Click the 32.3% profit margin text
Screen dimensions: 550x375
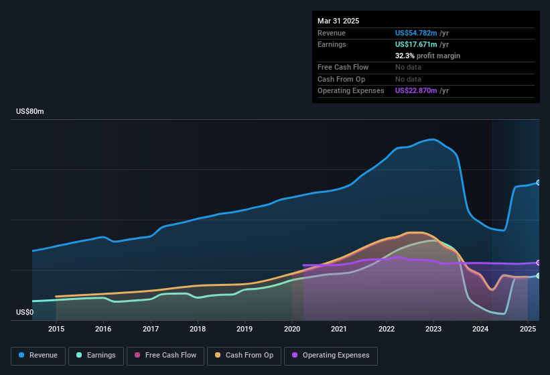[x=427, y=56]
